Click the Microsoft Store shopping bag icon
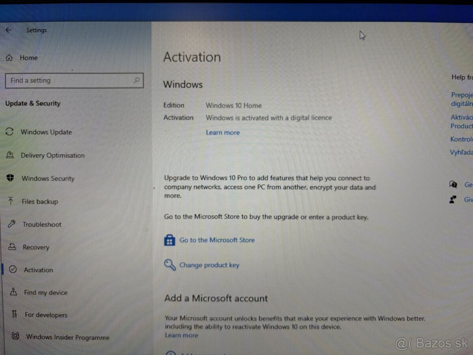The width and height of the screenshot is (473, 355). [x=169, y=240]
